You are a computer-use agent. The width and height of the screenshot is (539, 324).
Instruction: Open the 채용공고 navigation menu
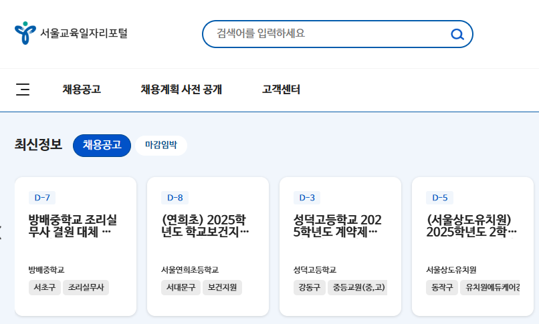pos(82,90)
